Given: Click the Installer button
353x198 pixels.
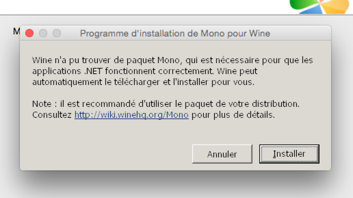Looking at the screenshot, I should pos(289,154).
